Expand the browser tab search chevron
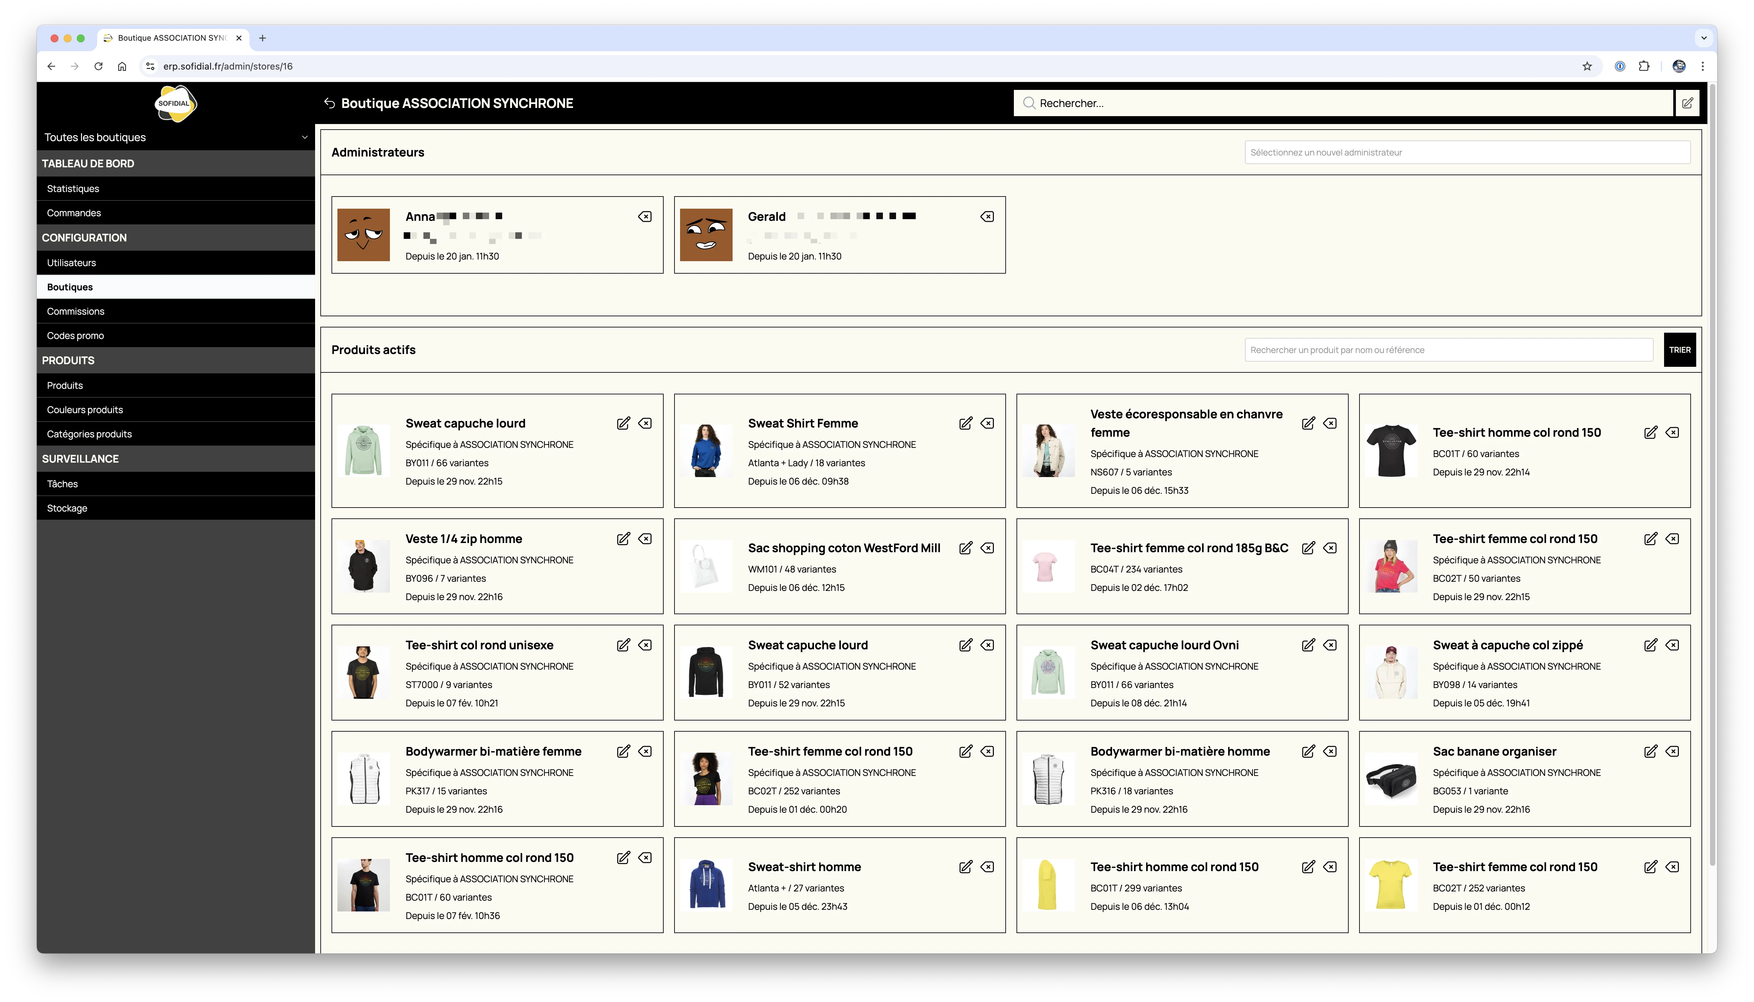 [x=1704, y=38]
